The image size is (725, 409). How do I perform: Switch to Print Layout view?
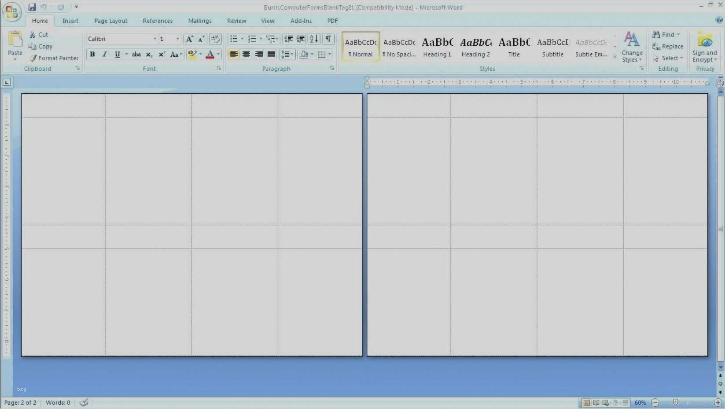click(x=586, y=402)
